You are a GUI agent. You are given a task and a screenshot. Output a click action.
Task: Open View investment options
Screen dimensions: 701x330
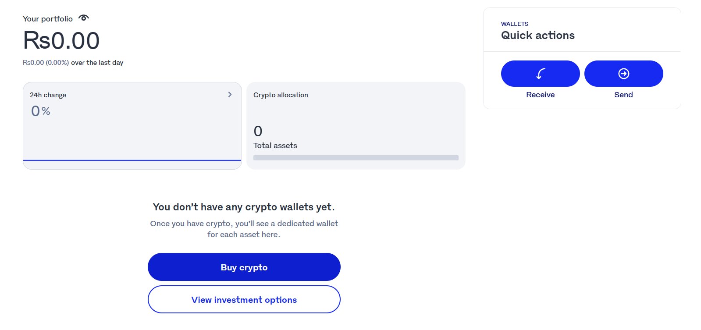244,299
